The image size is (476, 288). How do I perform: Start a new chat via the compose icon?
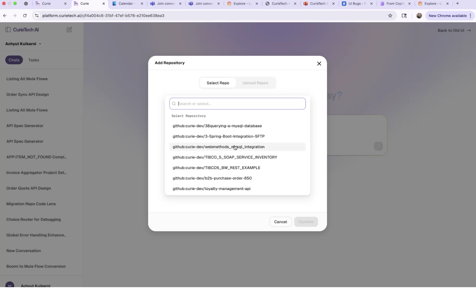pyautogui.click(x=69, y=29)
